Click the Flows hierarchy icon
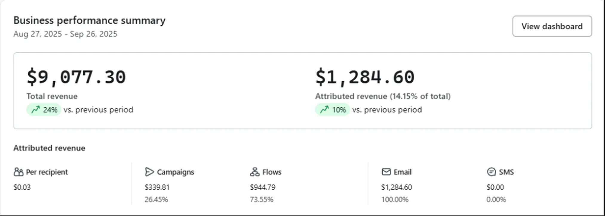Image resolution: width=605 pixels, height=216 pixels. coord(255,172)
